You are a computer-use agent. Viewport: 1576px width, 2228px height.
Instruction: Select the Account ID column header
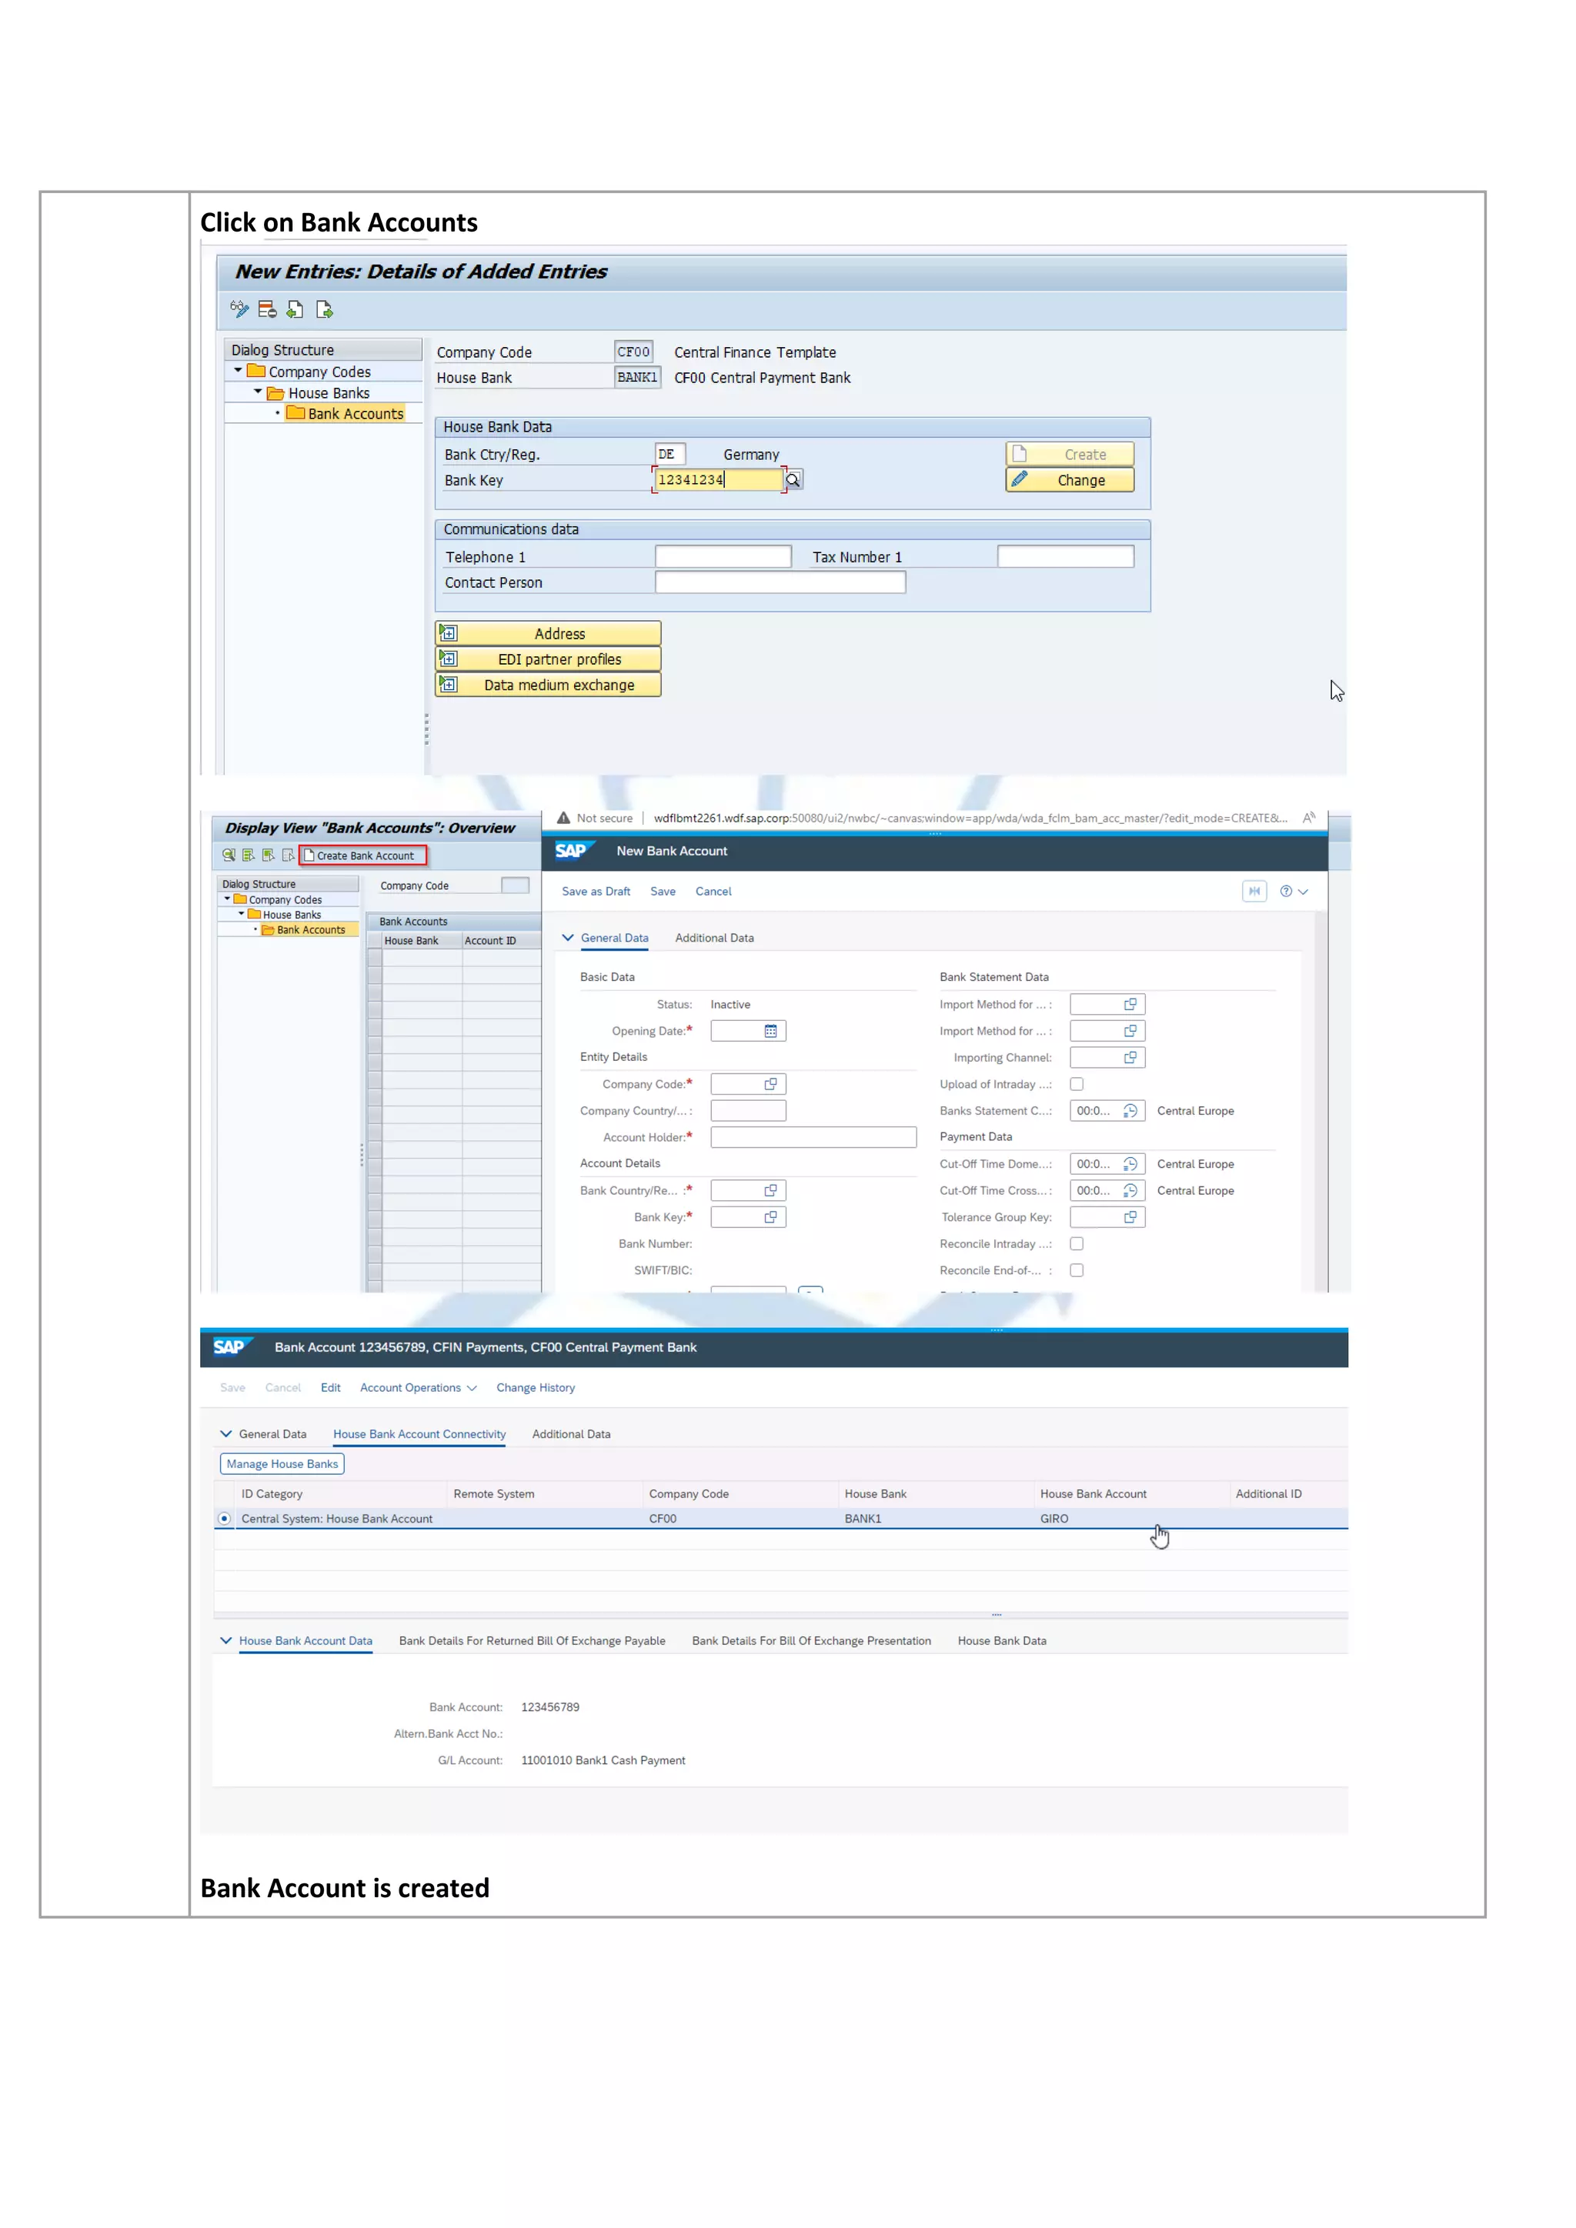coord(502,940)
